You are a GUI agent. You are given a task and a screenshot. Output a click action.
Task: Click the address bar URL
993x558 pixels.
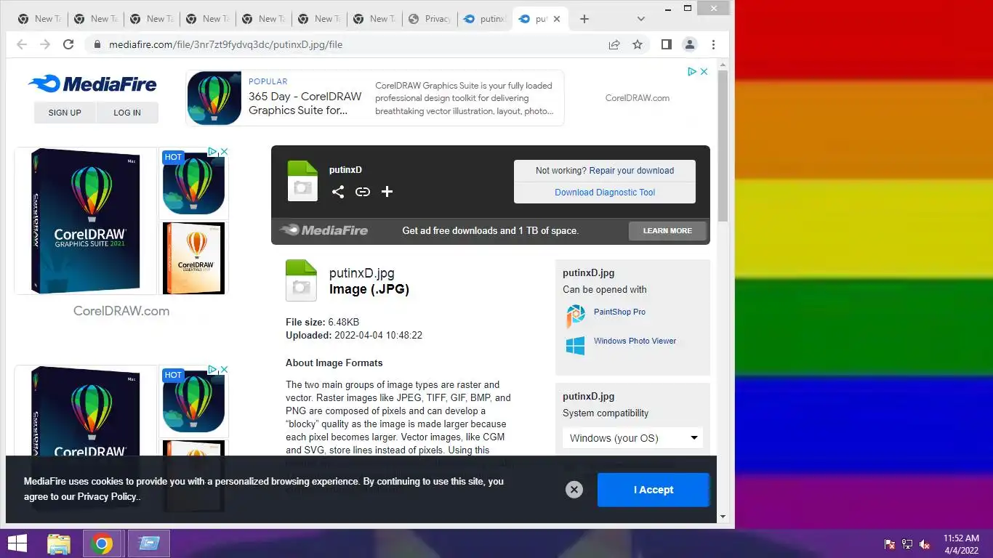point(225,44)
